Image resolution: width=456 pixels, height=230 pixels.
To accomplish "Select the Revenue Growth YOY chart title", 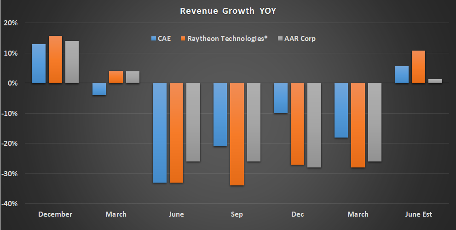I will (x=228, y=11).
